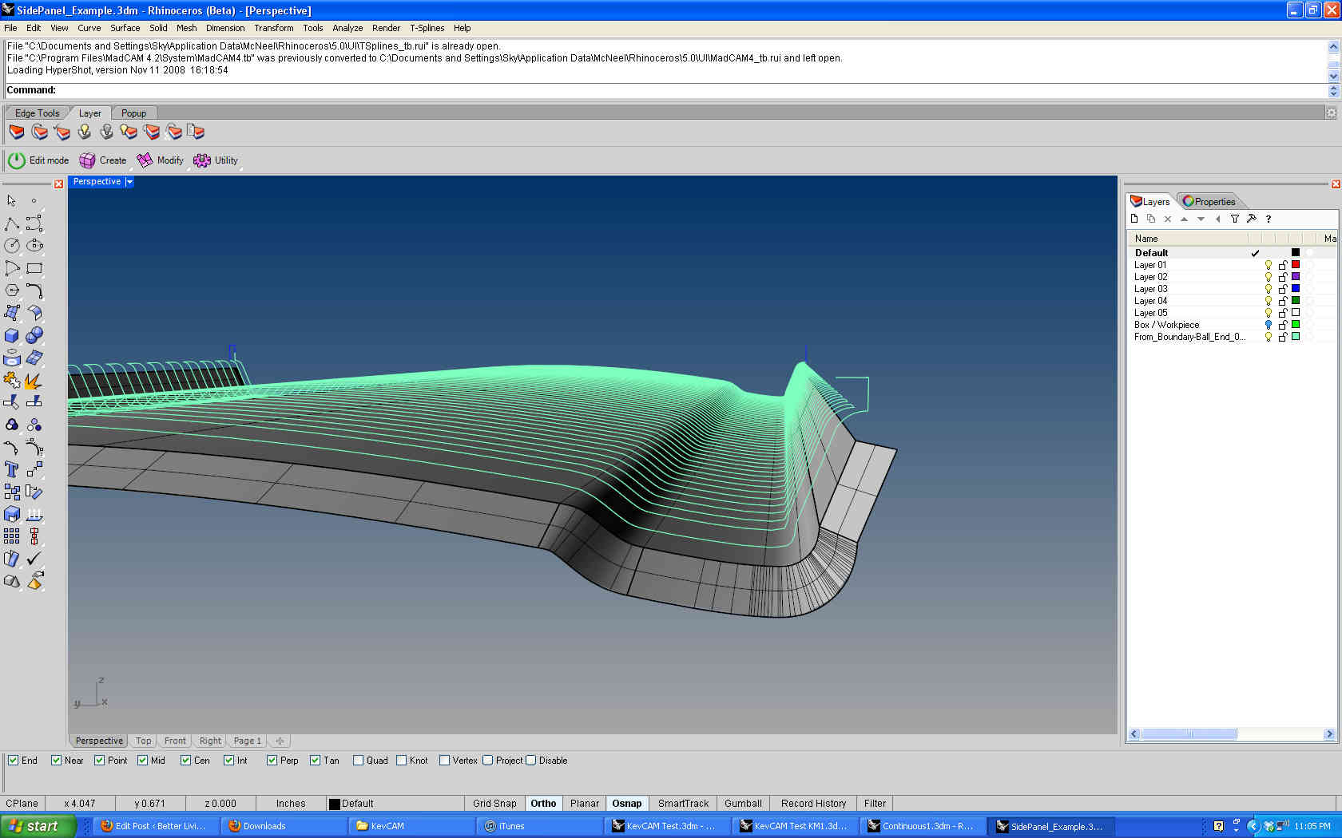The height and width of the screenshot is (838, 1342).
Task: Expand the T-Splines Create menu
Action: click(x=103, y=160)
